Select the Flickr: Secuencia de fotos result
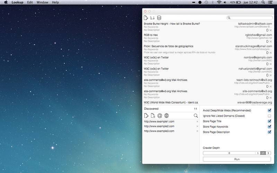 point(169,46)
